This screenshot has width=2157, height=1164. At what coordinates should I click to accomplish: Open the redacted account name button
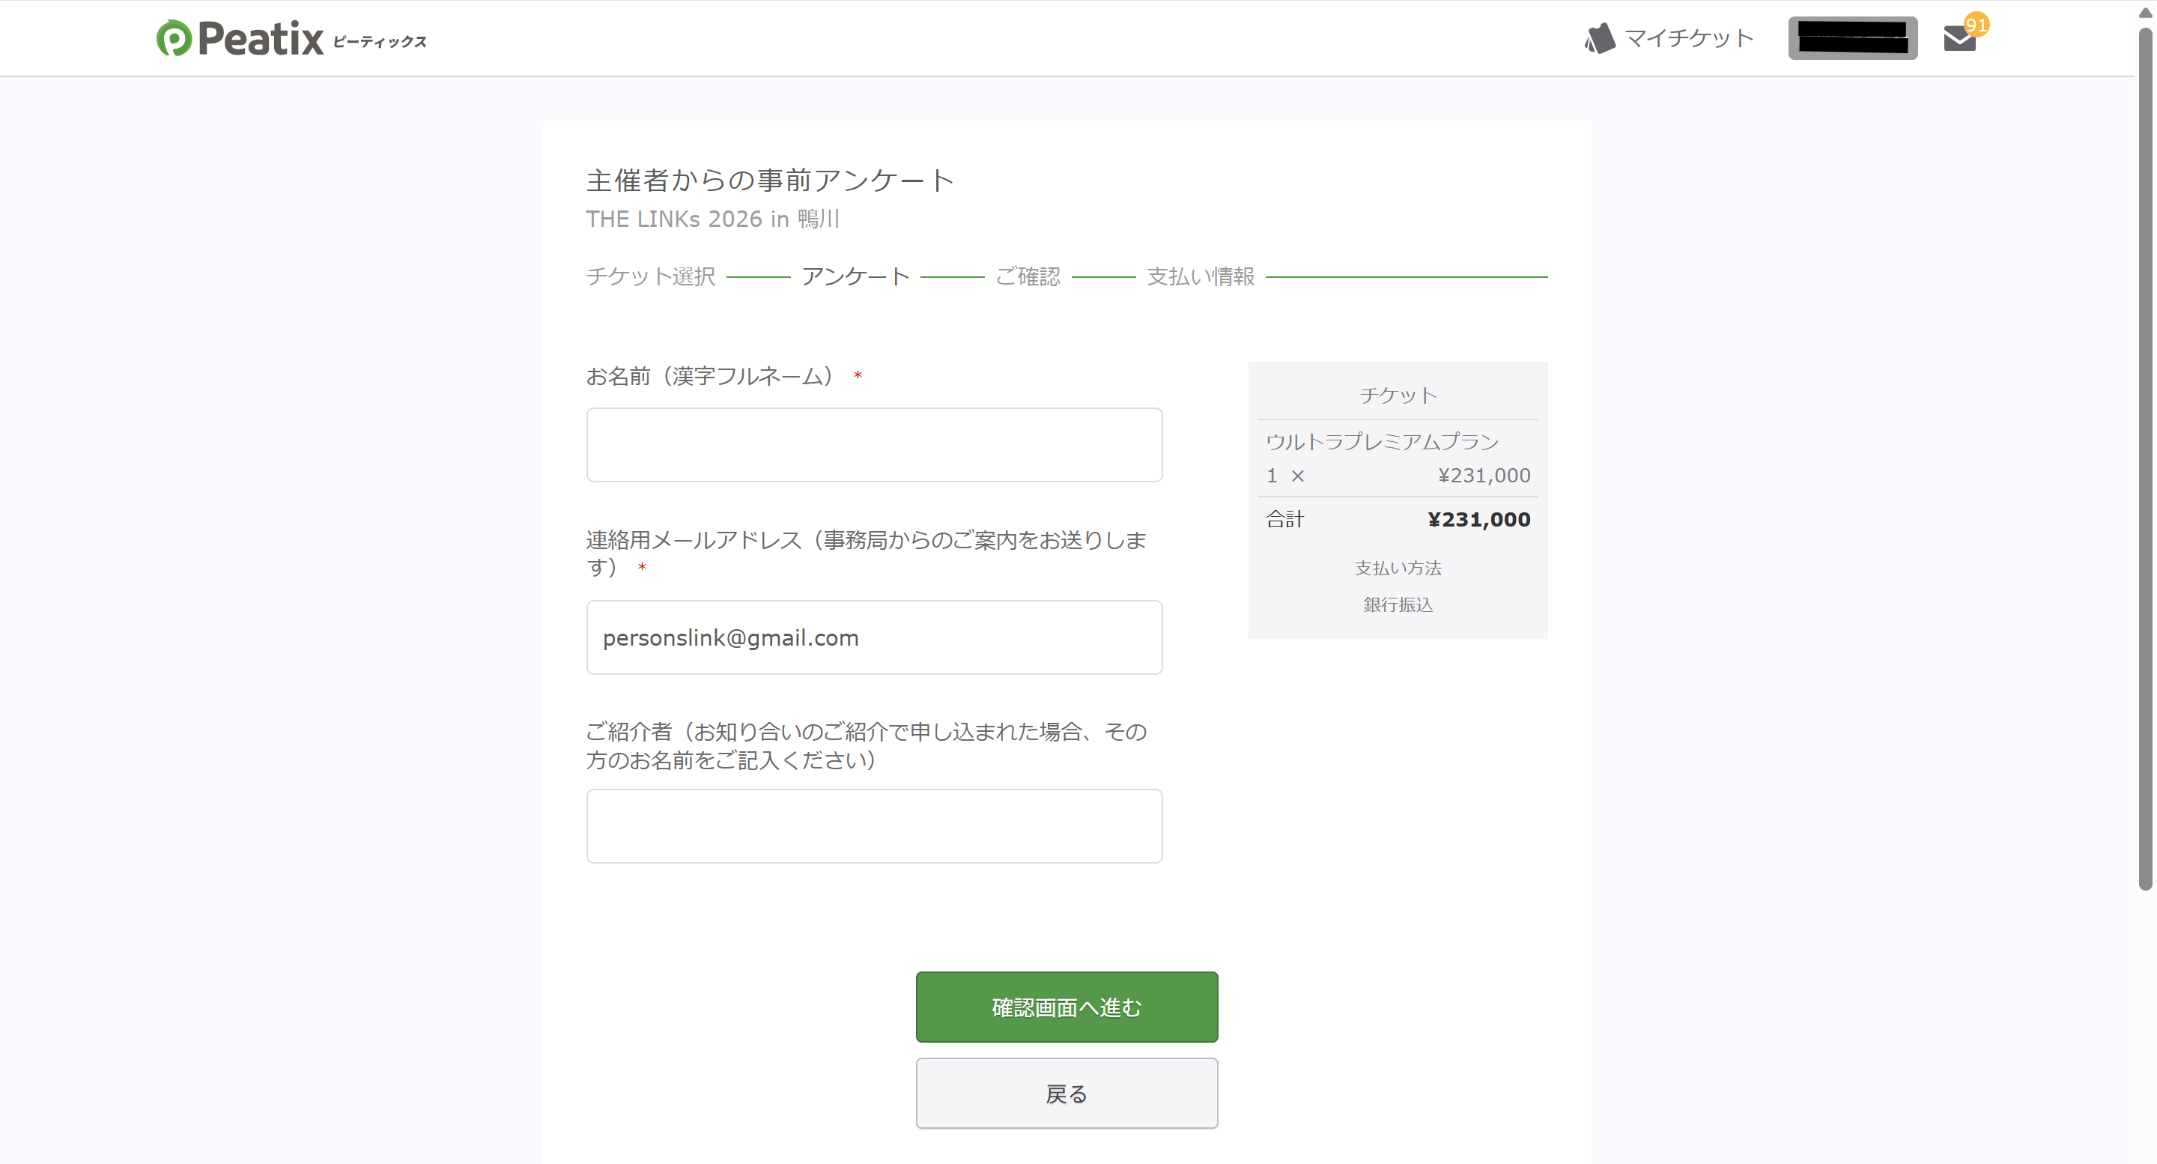pyautogui.click(x=1853, y=38)
